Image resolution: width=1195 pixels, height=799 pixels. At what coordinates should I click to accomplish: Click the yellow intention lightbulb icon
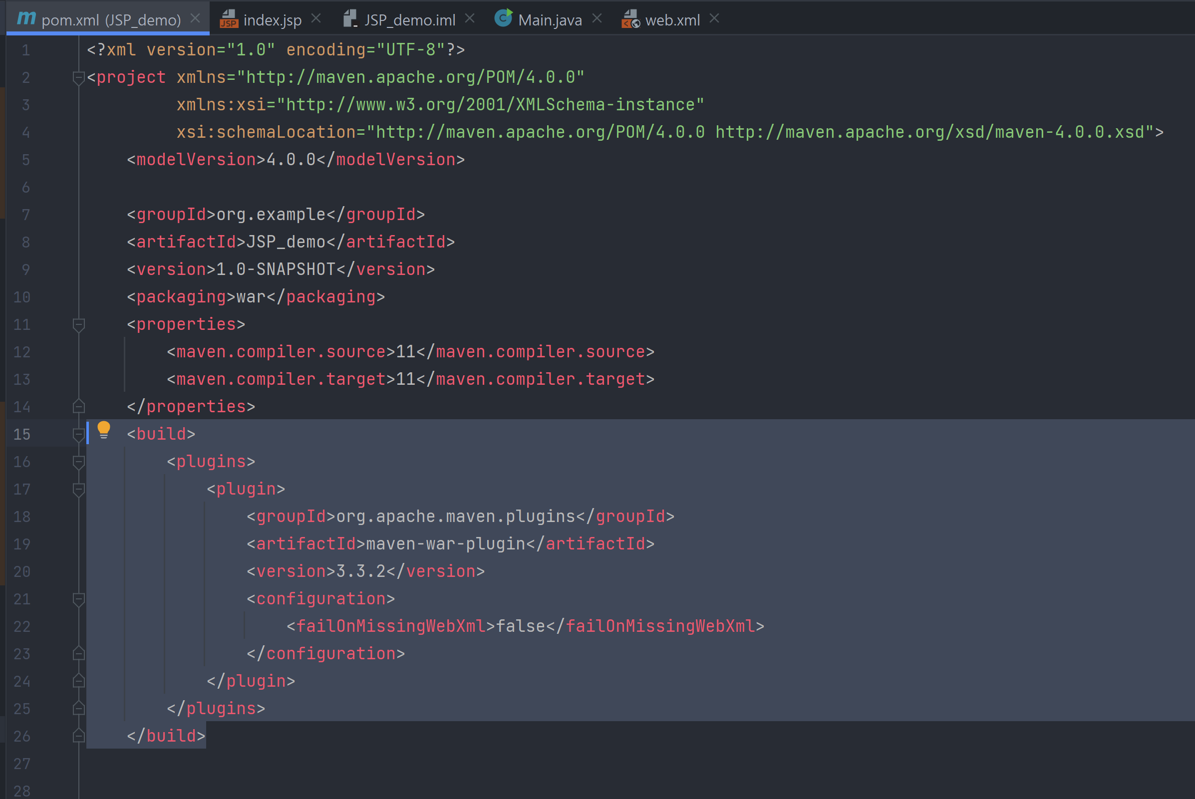(103, 431)
